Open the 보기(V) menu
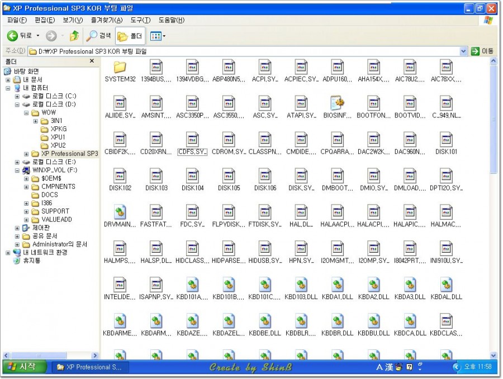The width and height of the screenshot is (503, 379). [73, 20]
